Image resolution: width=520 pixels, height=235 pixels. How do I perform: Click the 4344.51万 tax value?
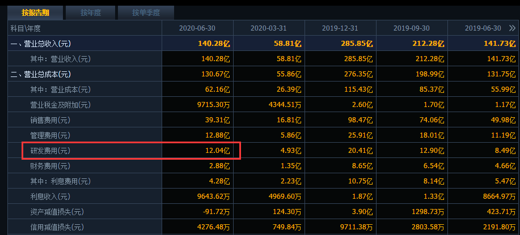(285, 105)
